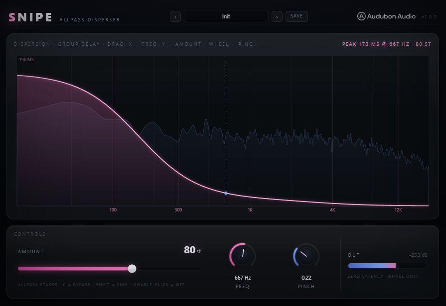This screenshot has width=446, height=306.
Task: Click the SNIPE plugin title
Action: [x=30, y=17]
